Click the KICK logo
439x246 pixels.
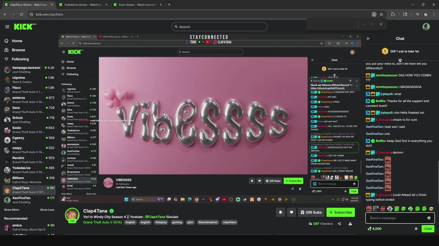25,27
